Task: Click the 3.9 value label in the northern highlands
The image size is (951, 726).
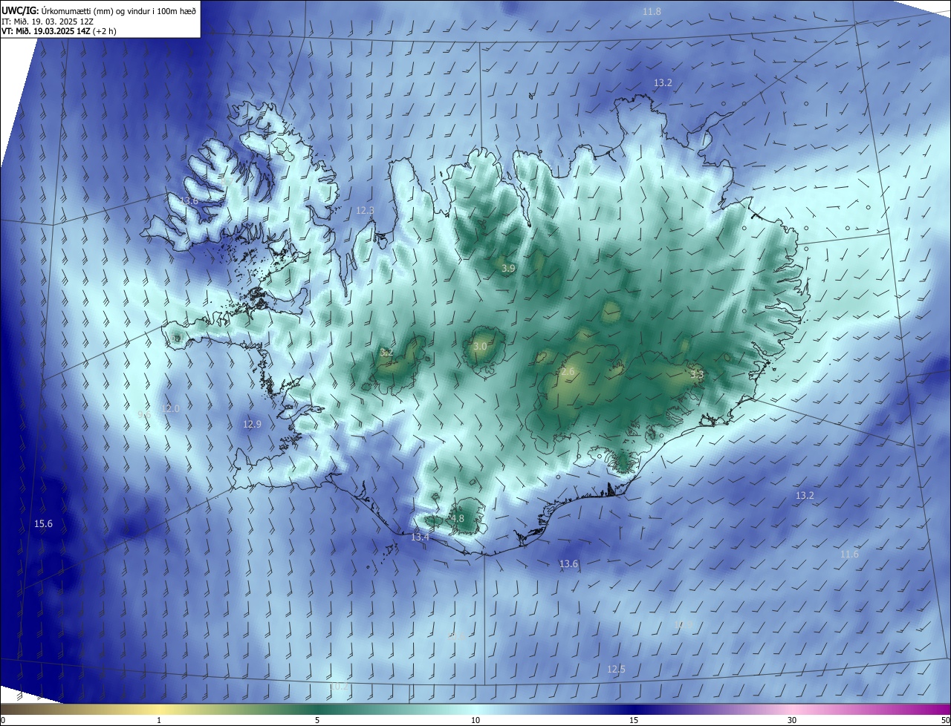Action: (x=508, y=268)
